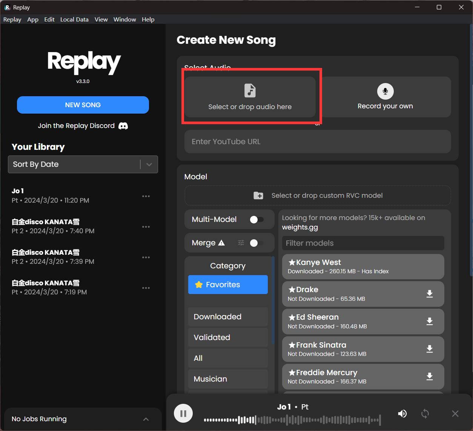Image resolution: width=473 pixels, height=431 pixels.
Task: Open the App menu
Action: pos(33,19)
